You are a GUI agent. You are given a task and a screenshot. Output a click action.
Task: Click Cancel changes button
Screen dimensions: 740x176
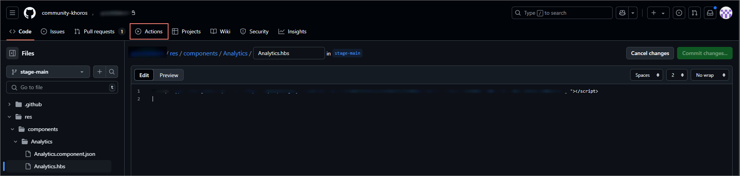click(x=650, y=53)
